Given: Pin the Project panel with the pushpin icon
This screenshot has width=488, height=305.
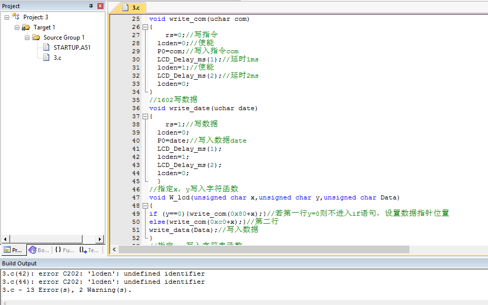Looking at the screenshot, I should 91,6.
